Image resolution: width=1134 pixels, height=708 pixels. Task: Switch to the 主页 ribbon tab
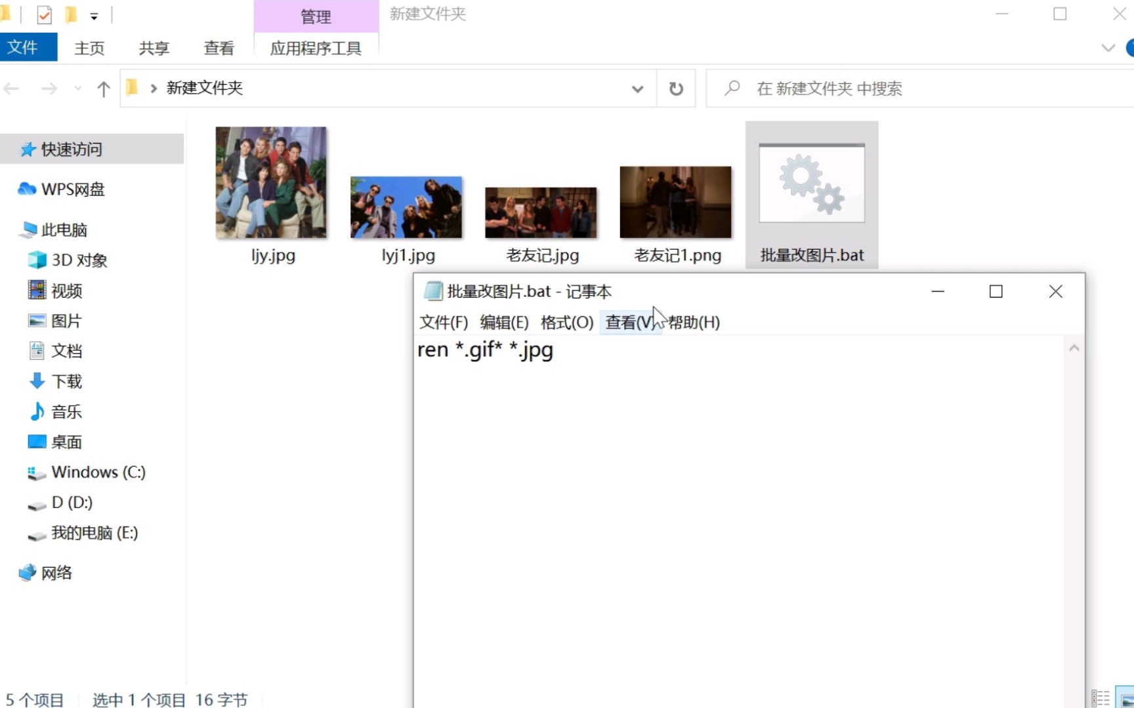89,48
